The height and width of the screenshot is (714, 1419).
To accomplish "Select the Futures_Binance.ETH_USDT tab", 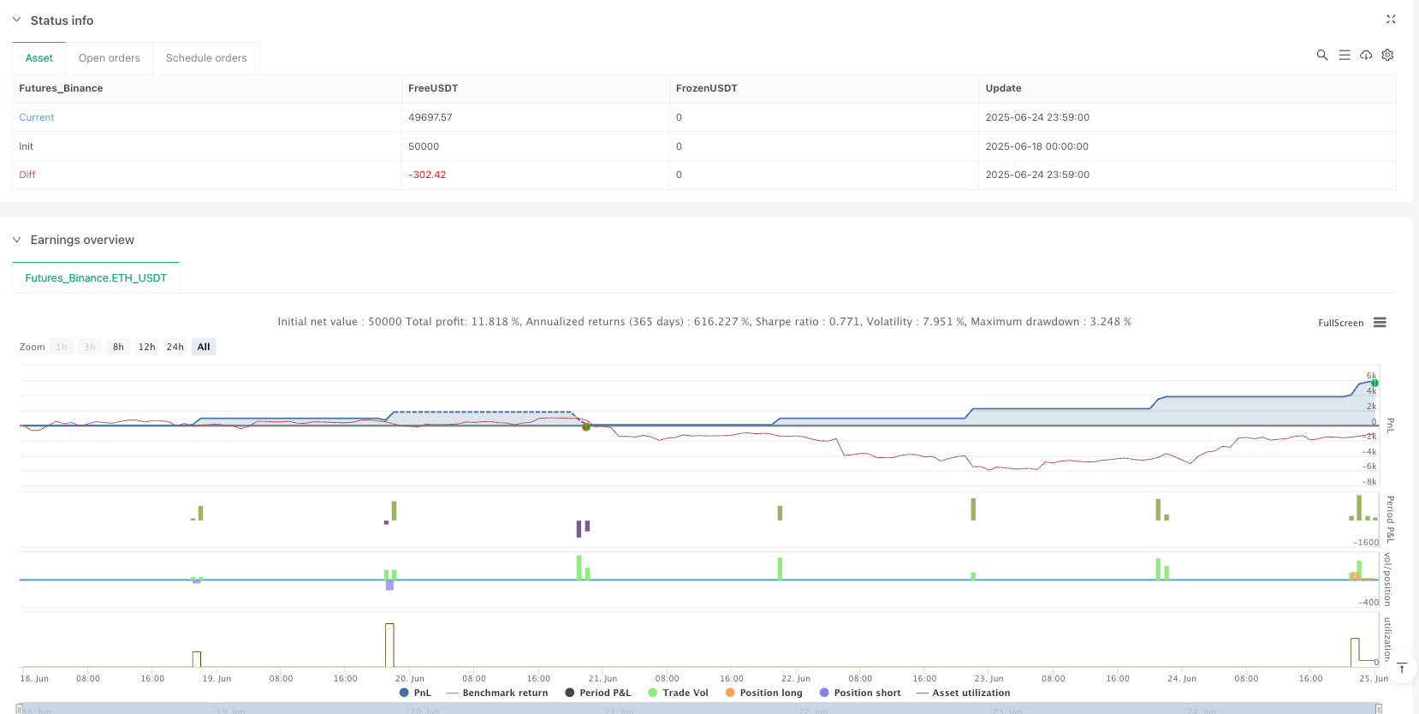I will coord(96,278).
